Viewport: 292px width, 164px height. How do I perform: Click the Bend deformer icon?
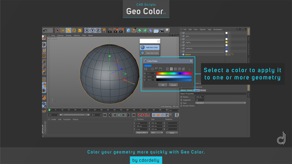(x=151, y=30)
